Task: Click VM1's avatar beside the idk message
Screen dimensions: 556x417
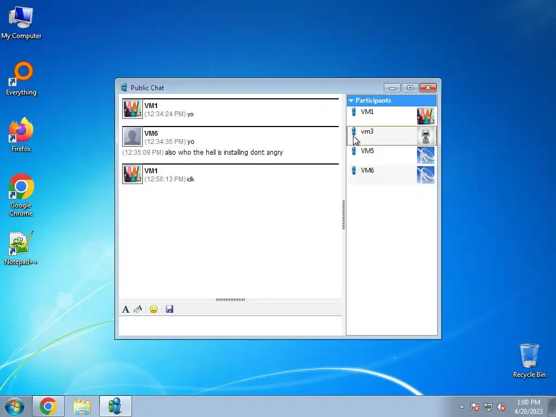Action: (132, 174)
